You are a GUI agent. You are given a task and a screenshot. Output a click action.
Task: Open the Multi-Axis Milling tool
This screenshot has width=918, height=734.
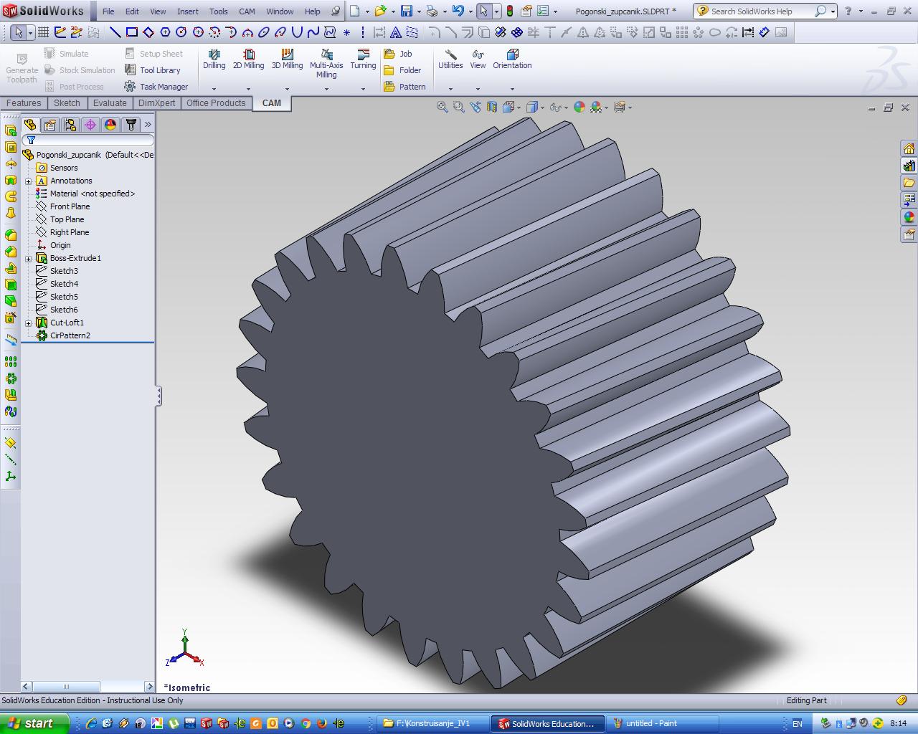(x=326, y=64)
